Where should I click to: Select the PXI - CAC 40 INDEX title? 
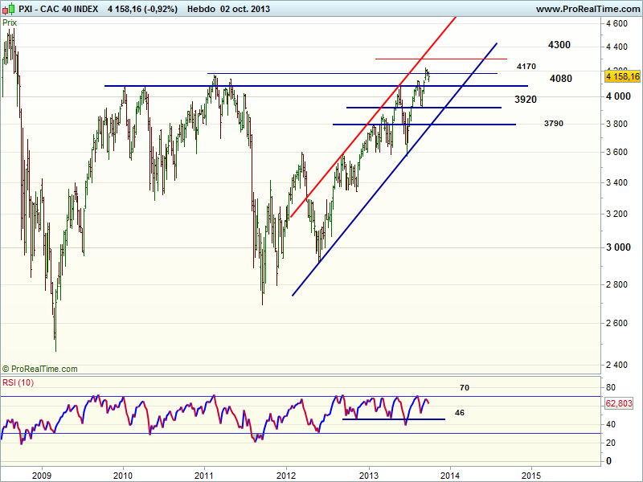pos(60,10)
